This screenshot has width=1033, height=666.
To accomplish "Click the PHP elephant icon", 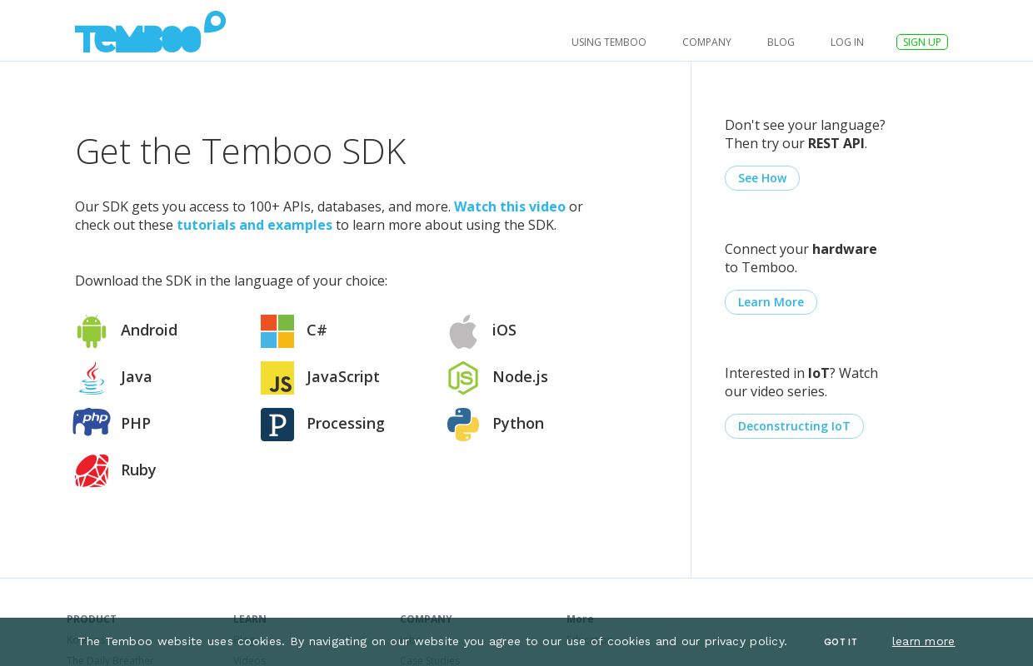I will click(92, 422).
